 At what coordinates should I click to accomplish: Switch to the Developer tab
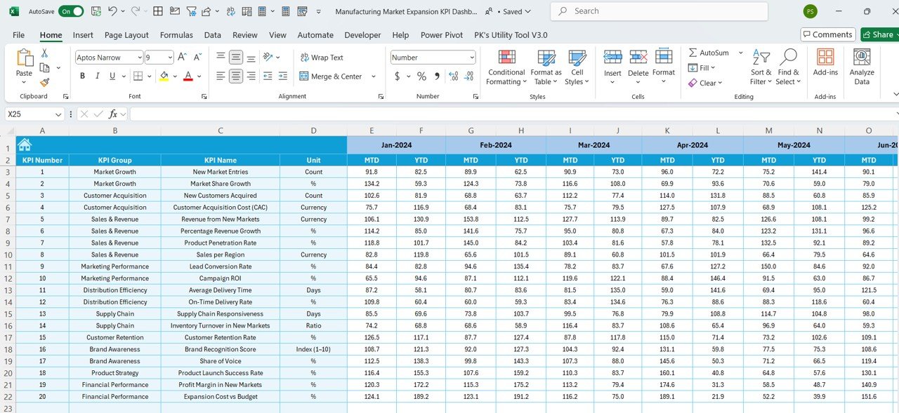pos(362,35)
